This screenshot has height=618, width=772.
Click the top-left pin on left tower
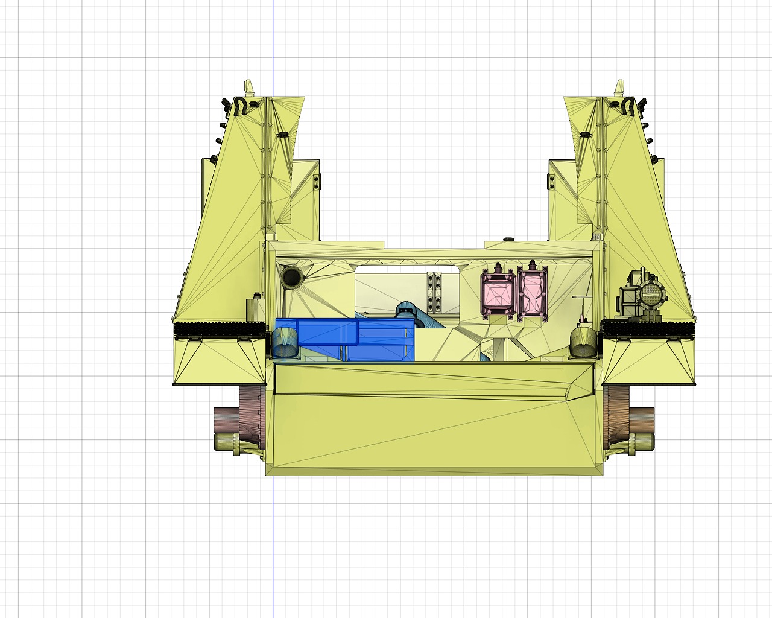248,86
